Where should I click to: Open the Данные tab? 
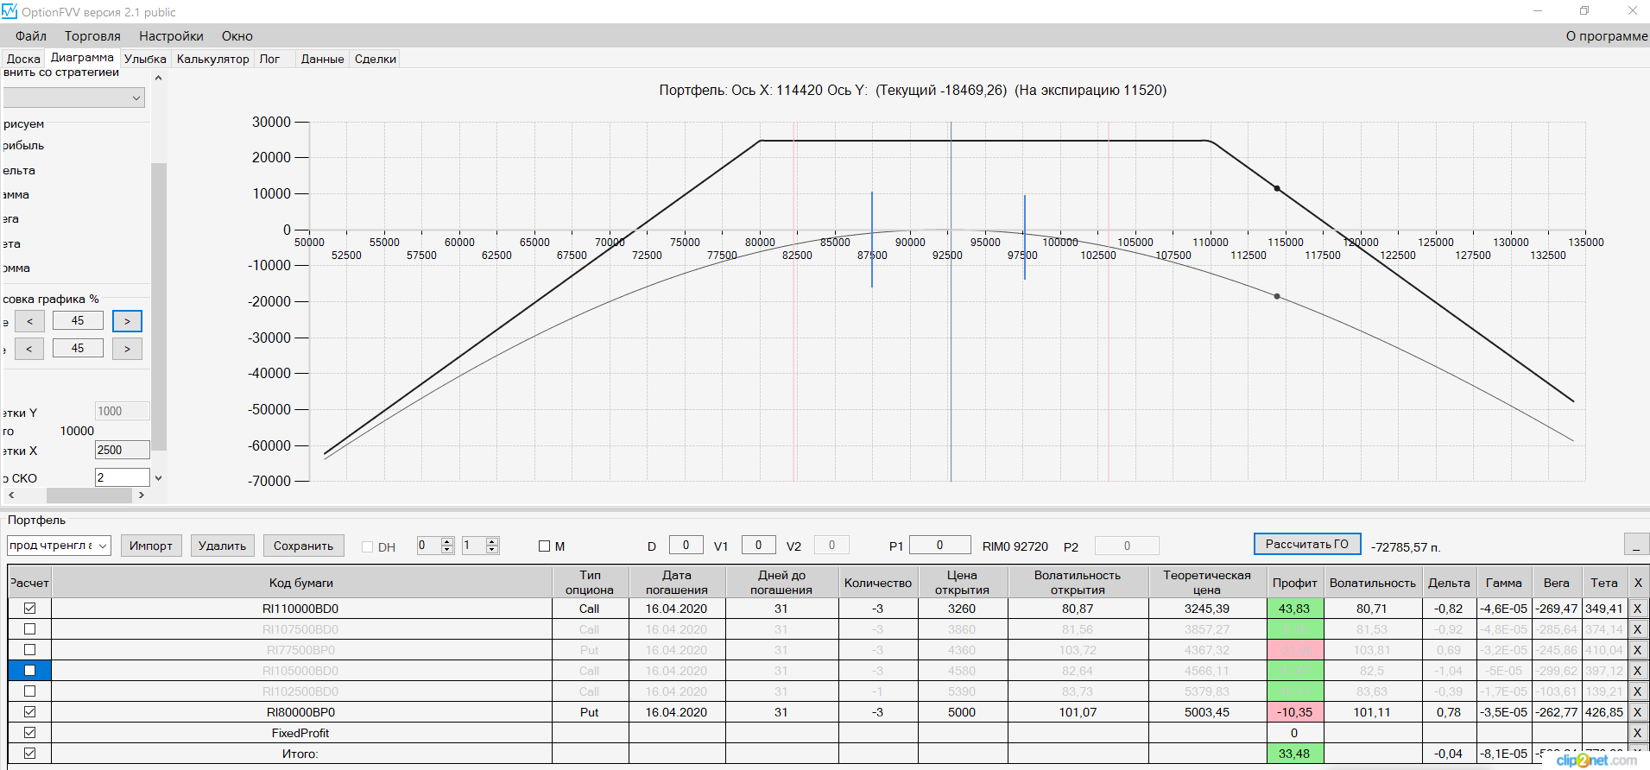click(322, 59)
